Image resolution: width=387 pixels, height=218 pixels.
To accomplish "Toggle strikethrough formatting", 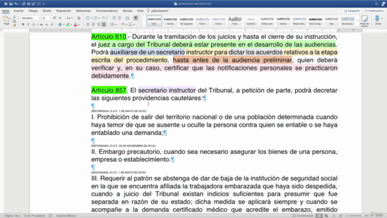I will [x=41, y=24].
